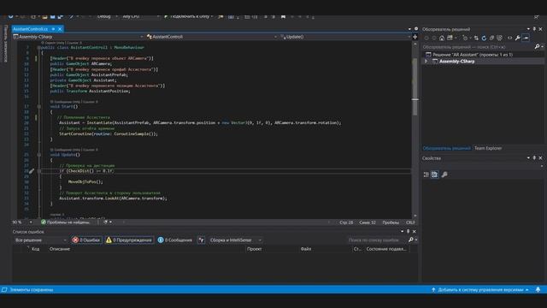The image size is (547, 308).
Task: Open Solution Explorer window options dropdown
Action: 528,29
